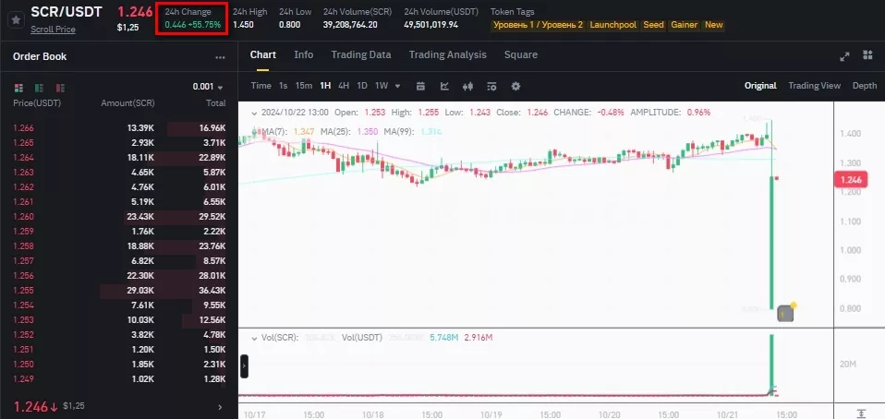Switch chart to Depth view

click(865, 86)
